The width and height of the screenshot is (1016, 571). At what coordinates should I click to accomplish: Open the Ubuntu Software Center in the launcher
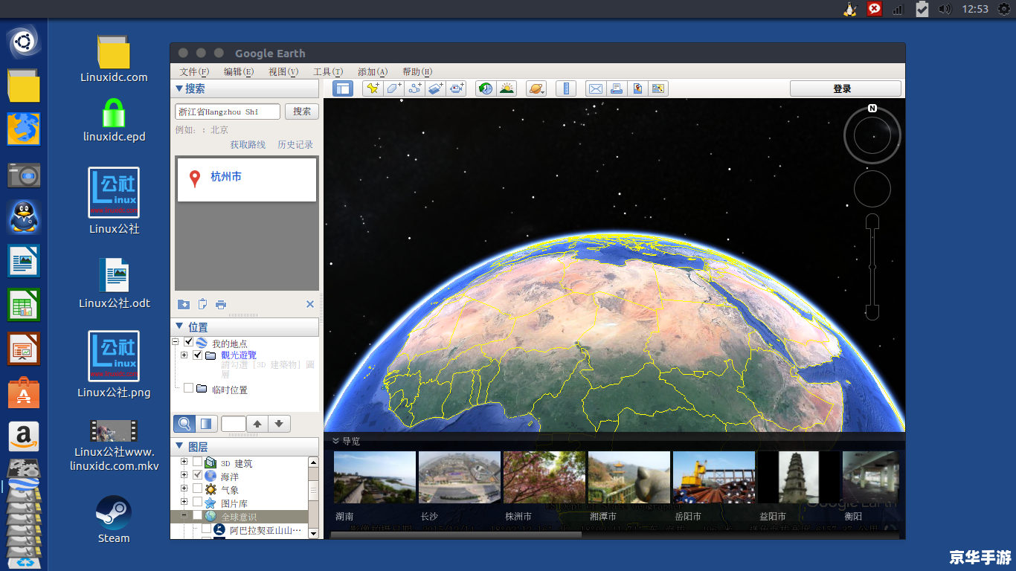coord(24,392)
